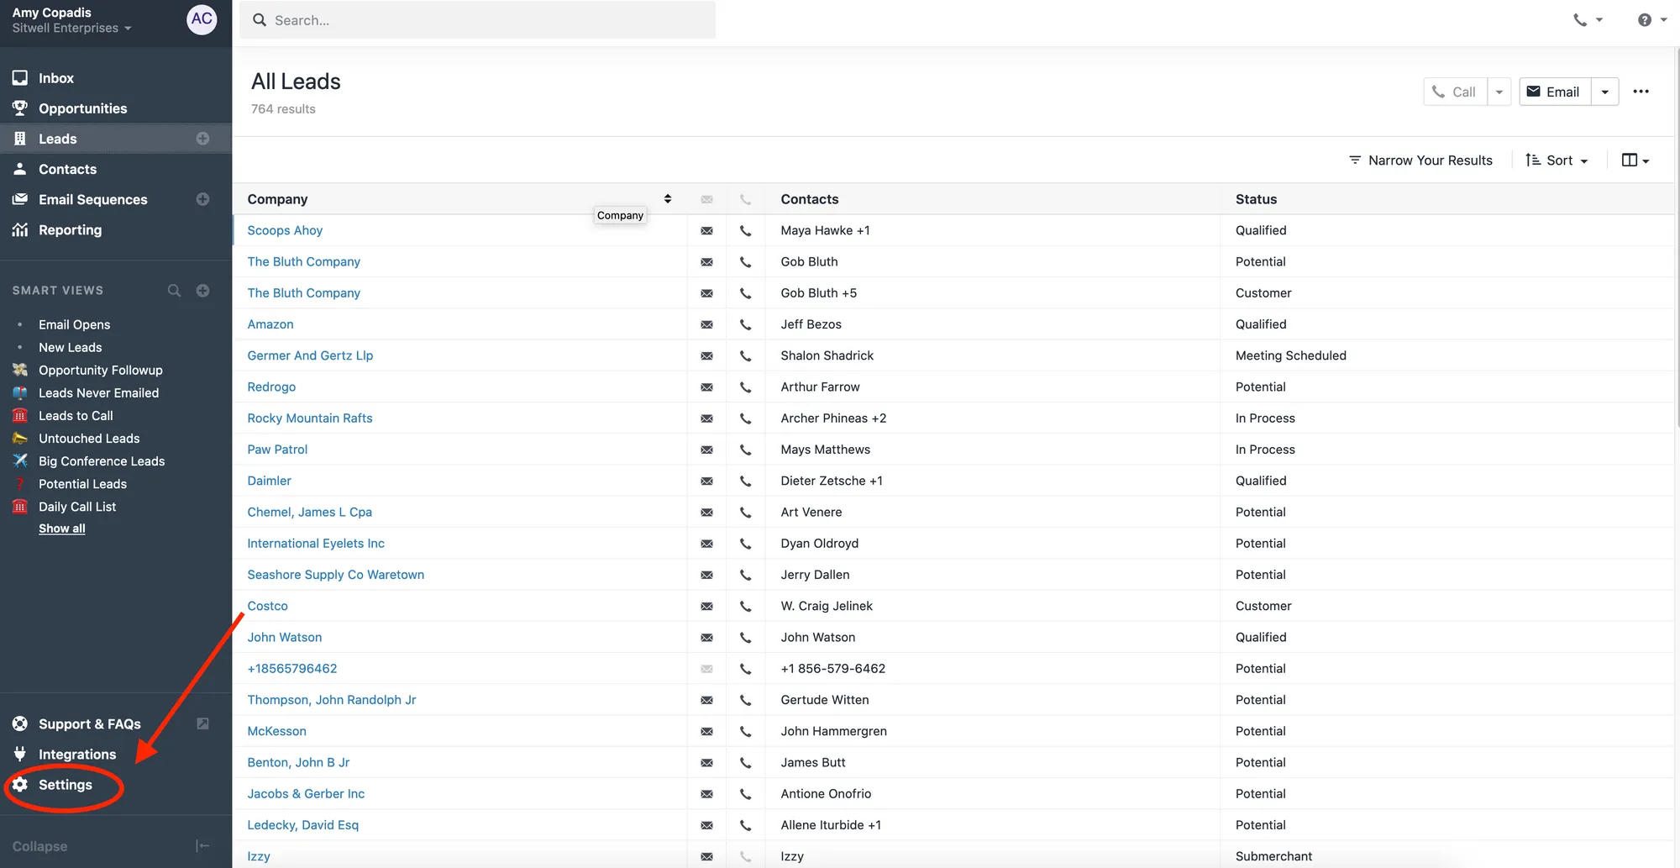Open the Thompson, John Randolph Jr lead

332,700
